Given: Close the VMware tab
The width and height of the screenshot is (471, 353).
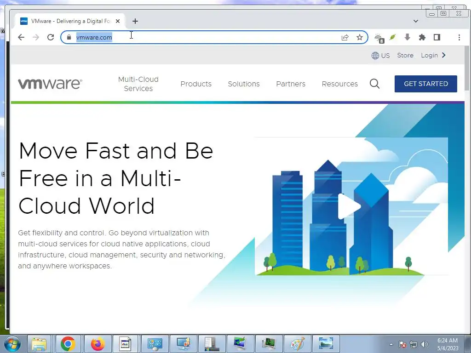Looking at the screenshot, I should pyautogui.click(x=118, y=21).
